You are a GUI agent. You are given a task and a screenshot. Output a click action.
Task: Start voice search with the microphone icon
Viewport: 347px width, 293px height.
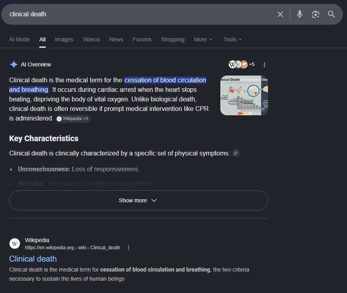(300, 14)
